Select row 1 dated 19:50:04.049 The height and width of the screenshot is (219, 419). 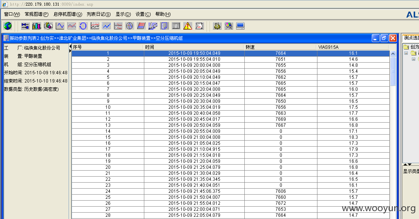230,53
